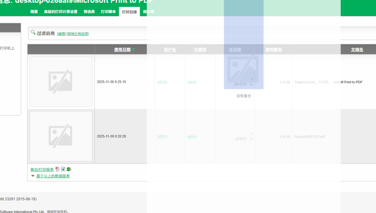Viewport: 376px width, 213px height.
Task: Export the report as Excel
Action: (x=69, y=169)
